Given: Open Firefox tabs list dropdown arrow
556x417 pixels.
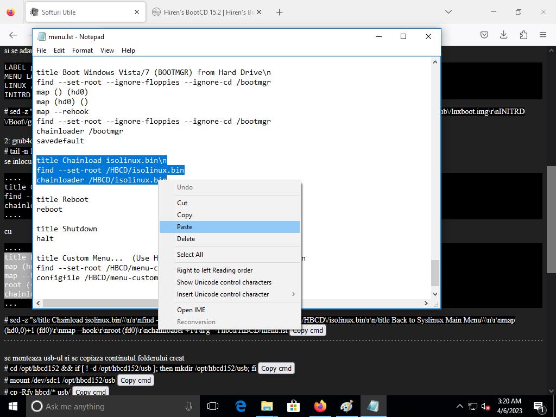Looking at the screenshot, I should [x=448, y=12].
